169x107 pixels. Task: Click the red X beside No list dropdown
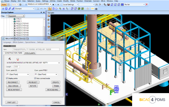[147, 4]
